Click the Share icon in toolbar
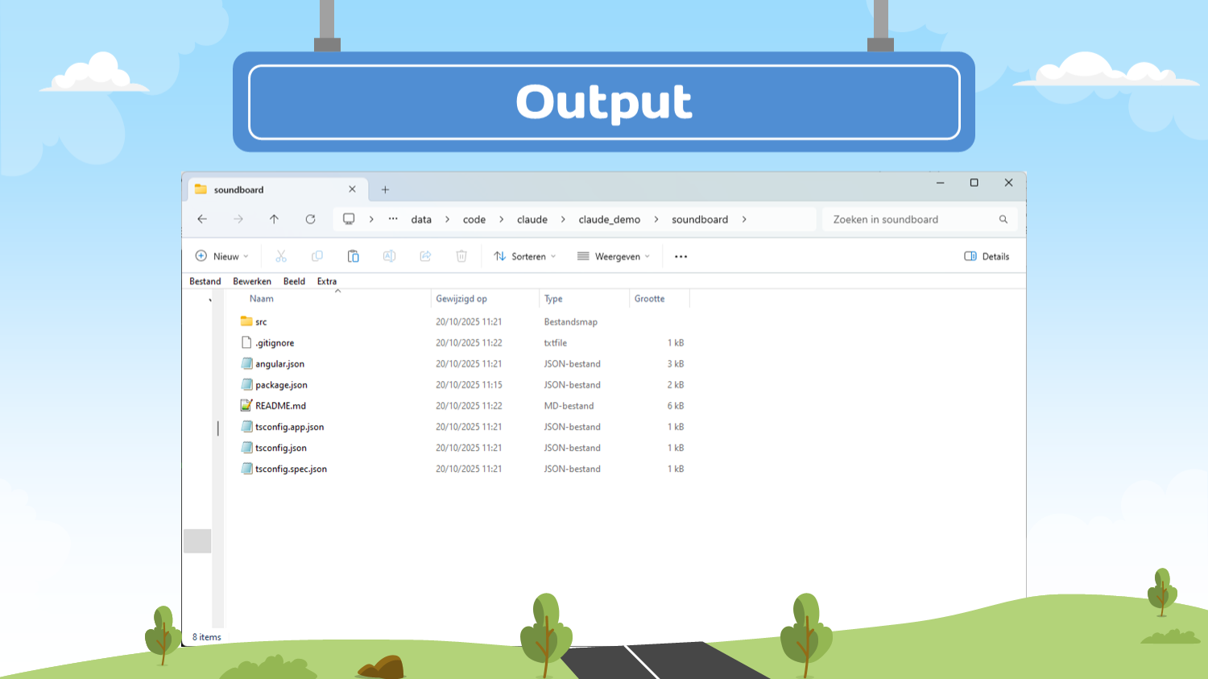 pyautogui.click(x=425, y=256)
